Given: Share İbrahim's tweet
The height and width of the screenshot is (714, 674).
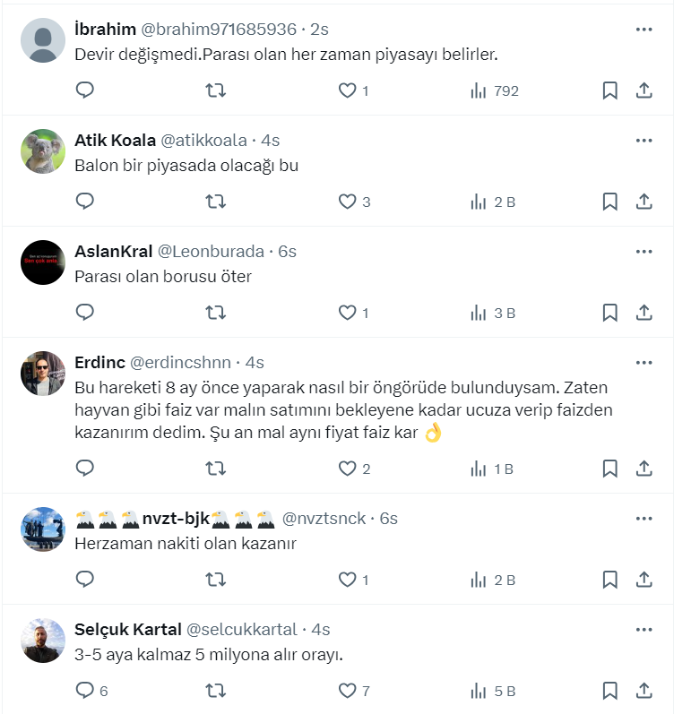Looking at the screenshot, I should coord(644,90).
